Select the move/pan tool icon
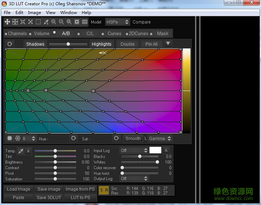The image size is (261, 205). tap(7, 22)
